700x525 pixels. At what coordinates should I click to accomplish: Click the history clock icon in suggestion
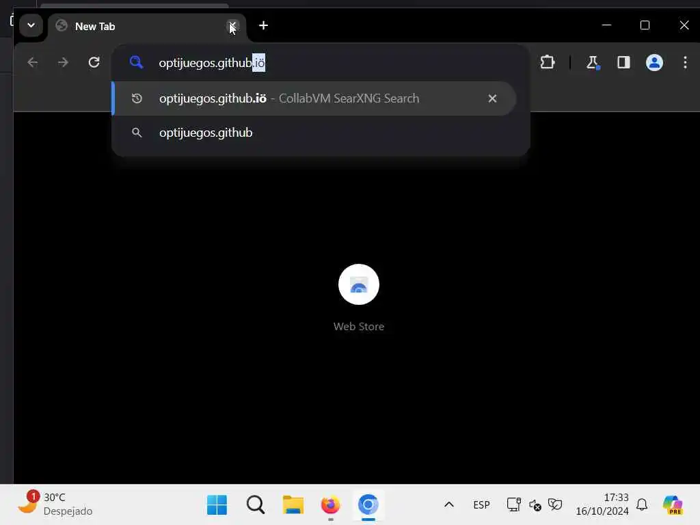(x=137, y=98)
